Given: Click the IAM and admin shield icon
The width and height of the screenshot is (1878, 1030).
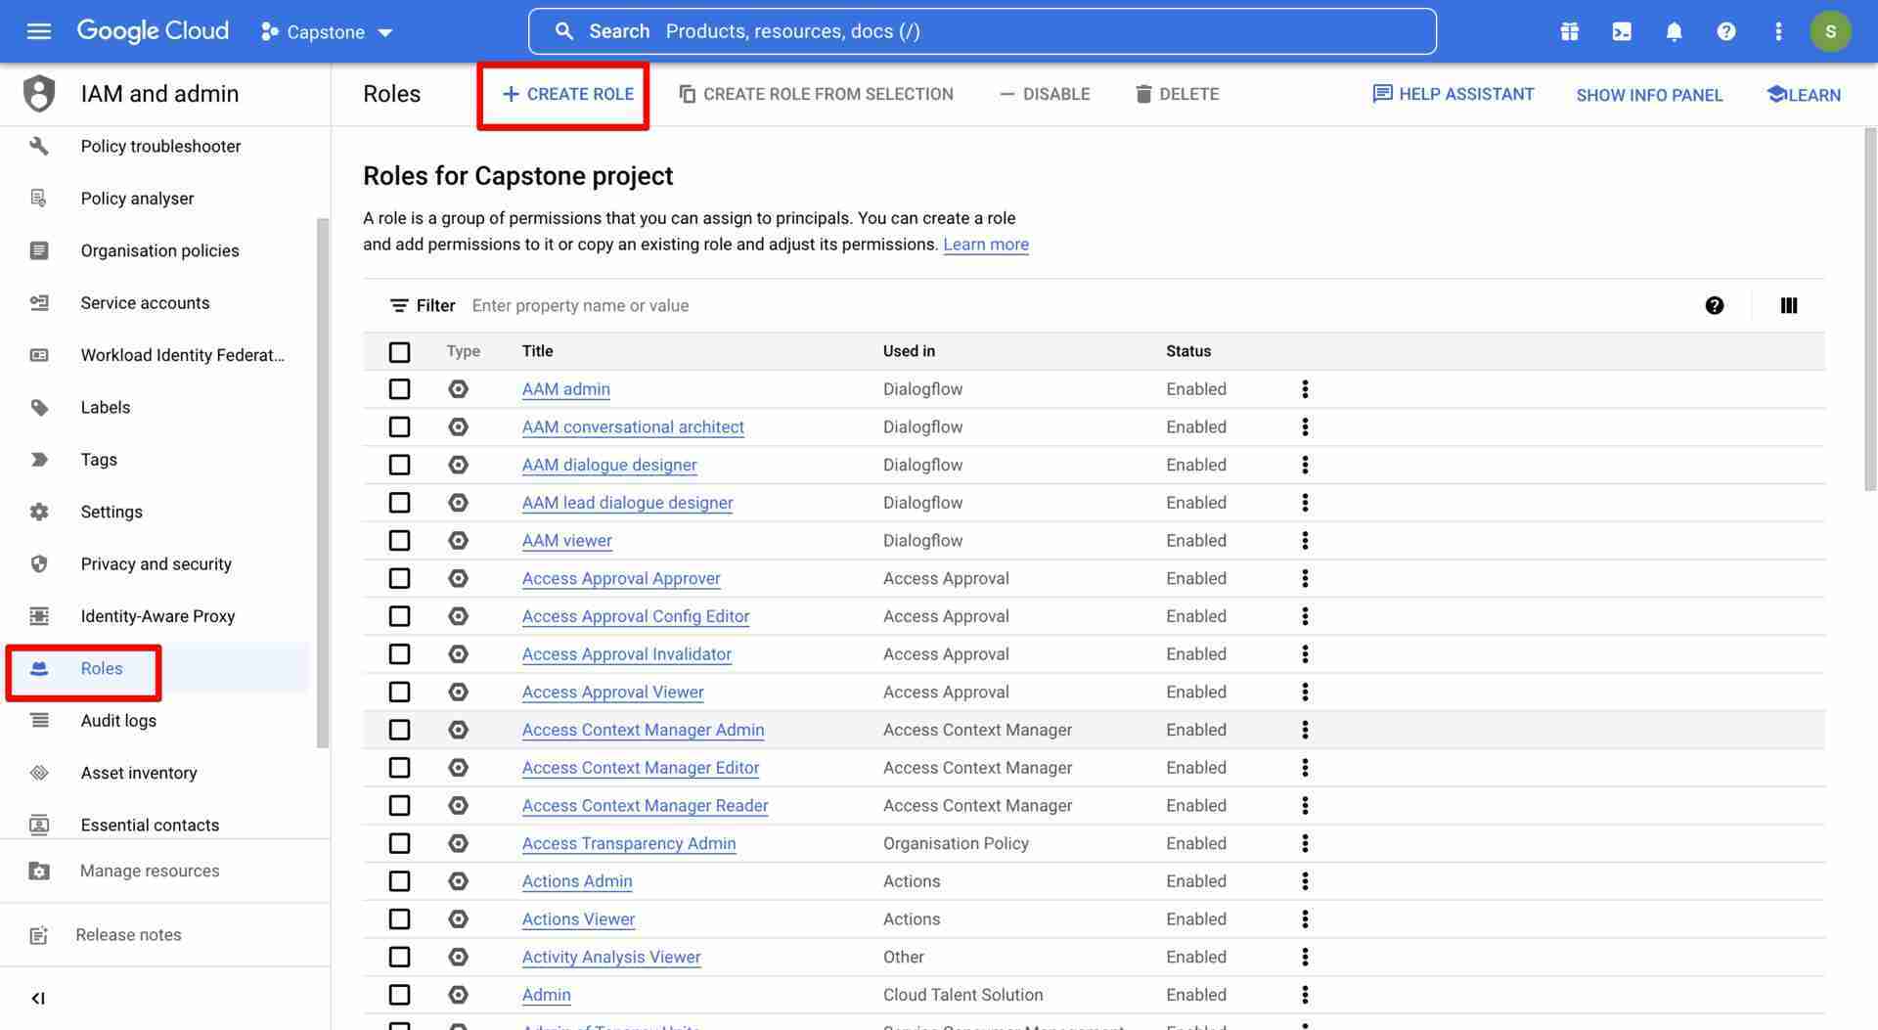Looking at the screenshot, I should click(39, 94).
